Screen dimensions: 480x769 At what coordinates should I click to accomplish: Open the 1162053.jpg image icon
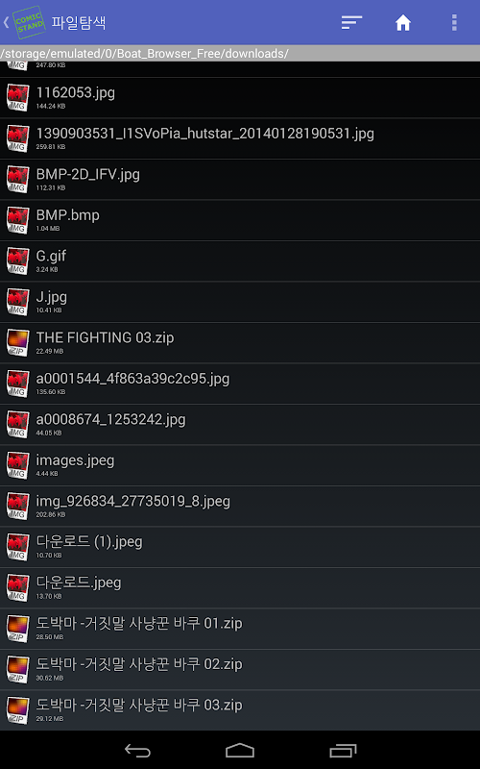[x=18, y=98]
